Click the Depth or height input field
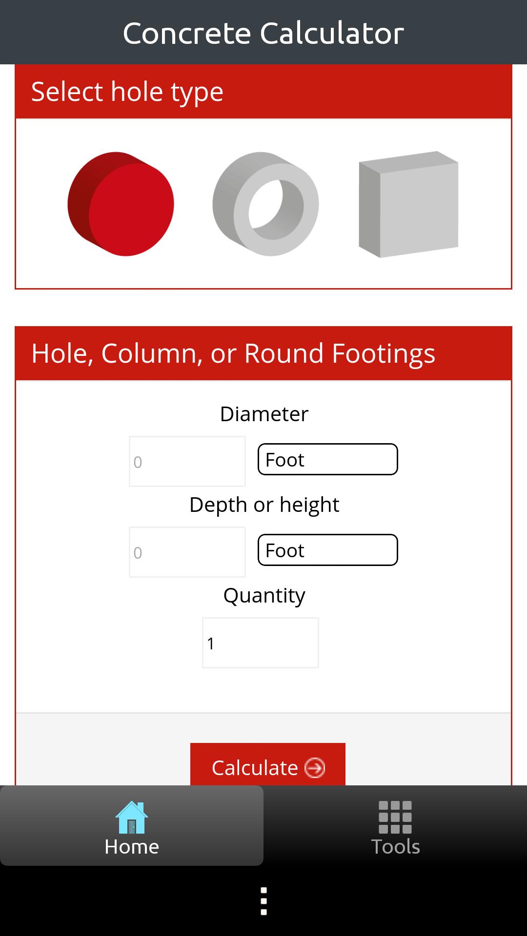Image resolution: width=527 pixels, height=936 pixels. [x=187, y=551]
